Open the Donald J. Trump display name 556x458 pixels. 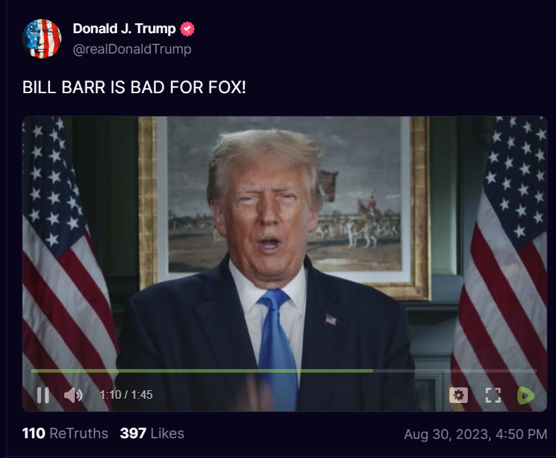click(x=124, y=29)
